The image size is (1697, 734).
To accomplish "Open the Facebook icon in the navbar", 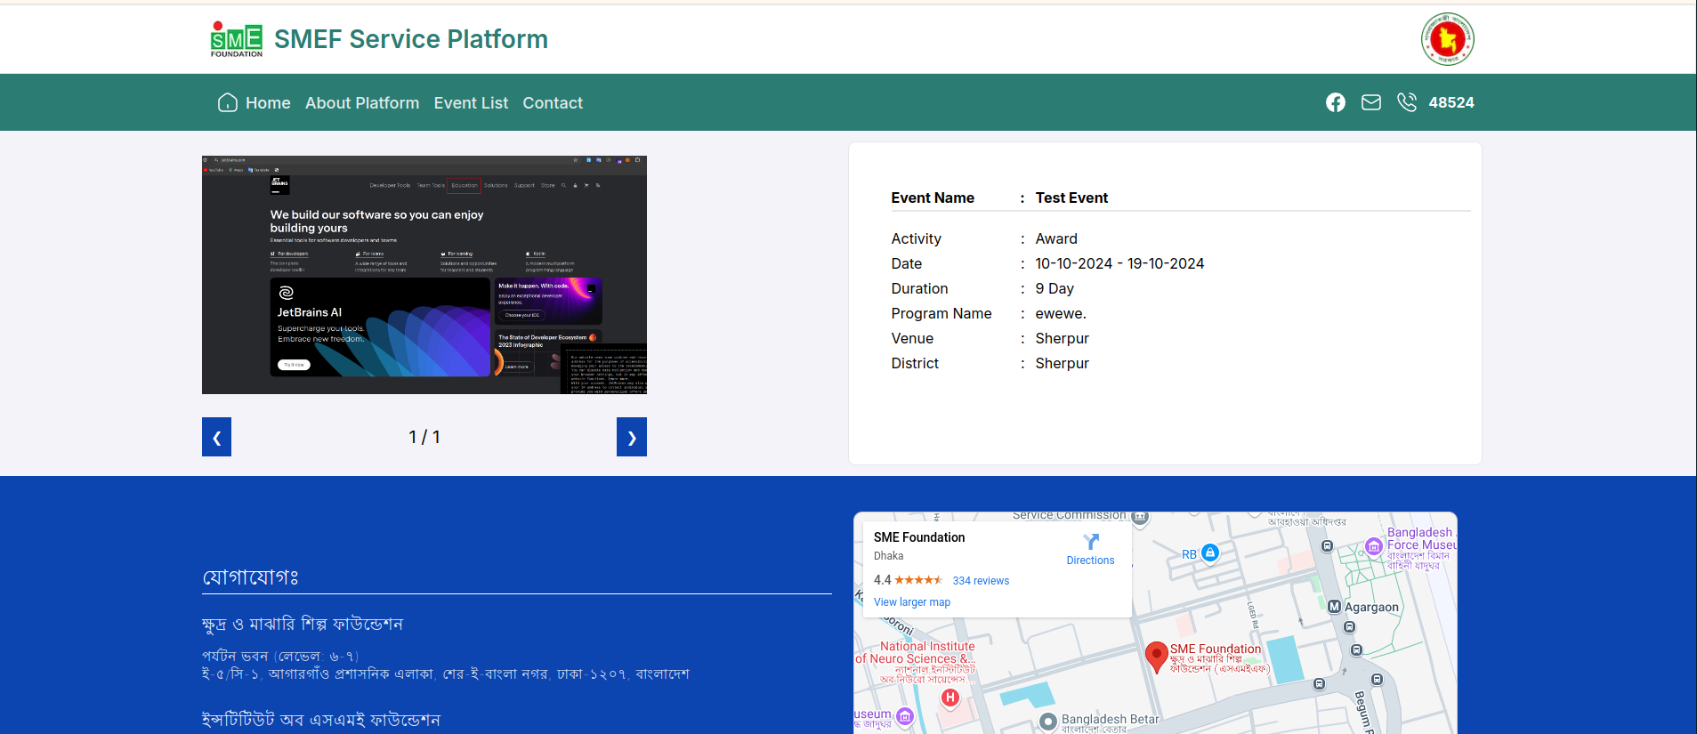I will click(x=1336, y=102).
